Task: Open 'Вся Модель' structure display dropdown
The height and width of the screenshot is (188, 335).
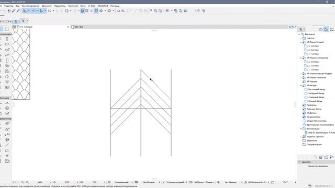Action: (x=149, y=182)
